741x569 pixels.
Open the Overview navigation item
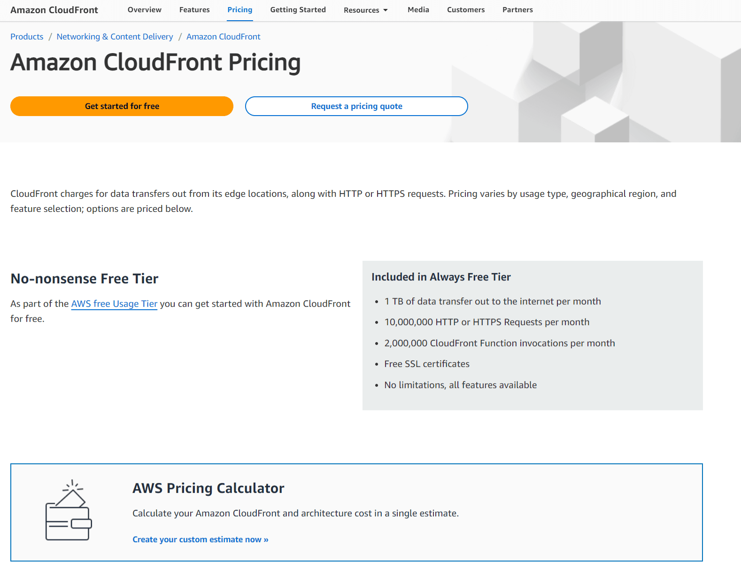(144, 10)
